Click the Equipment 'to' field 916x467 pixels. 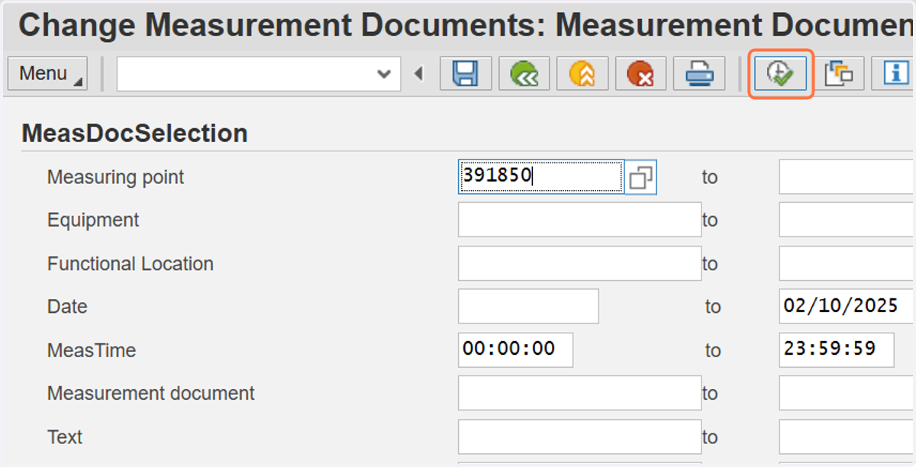tap(847, 220)
